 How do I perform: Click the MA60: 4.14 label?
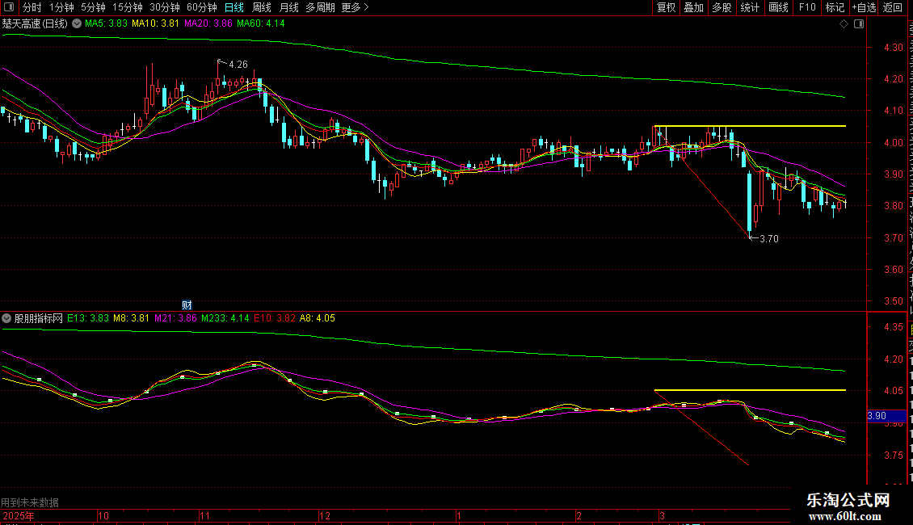pos(261,24)
